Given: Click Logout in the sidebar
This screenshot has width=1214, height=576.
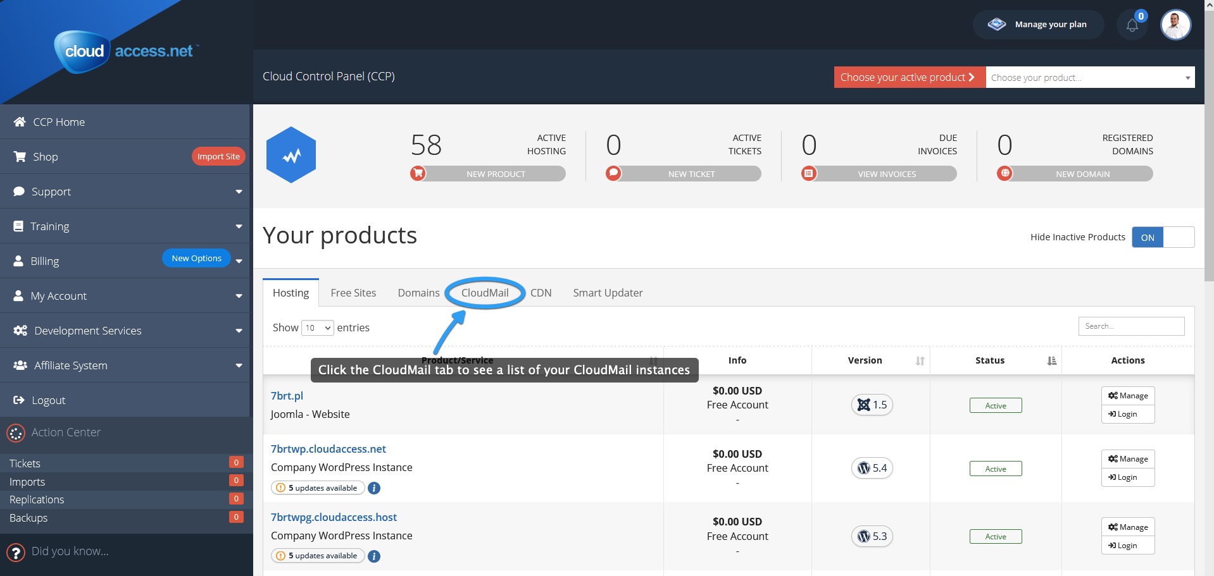Looking at the screenshot, I should coord(125,400).
